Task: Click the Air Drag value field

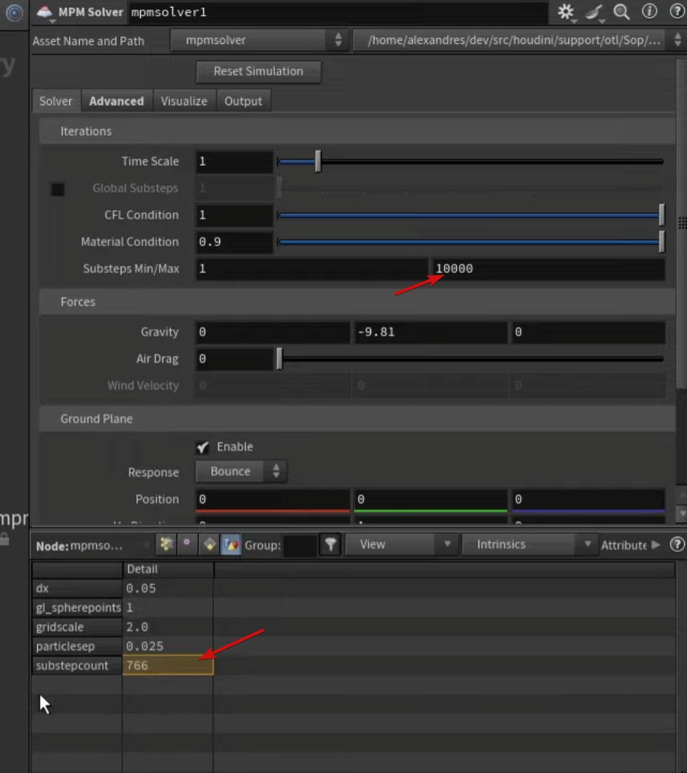Action: [x=234, y=358]
